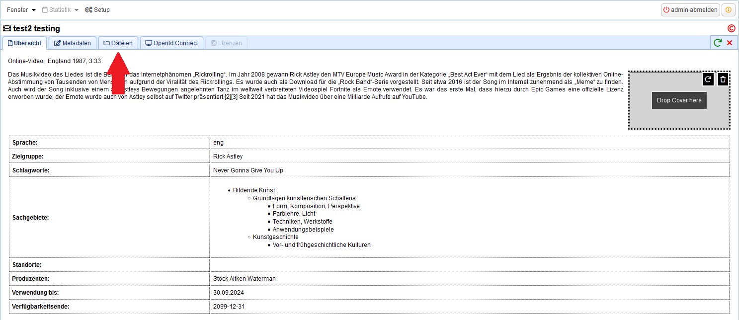The width and height of the screenshot is (739, 320).
Task: Click the Schlagworte label
Action: click(31, 170)
